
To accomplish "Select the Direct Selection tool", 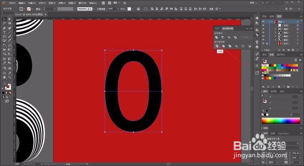I will point(9,19).
